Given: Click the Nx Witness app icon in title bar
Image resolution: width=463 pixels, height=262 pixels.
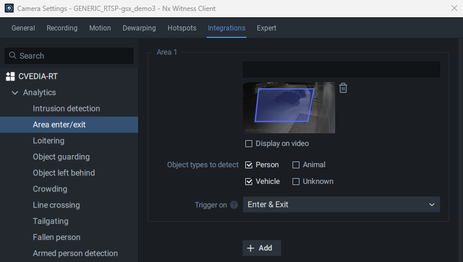Looking at the screenshot, I should point(9,8).
